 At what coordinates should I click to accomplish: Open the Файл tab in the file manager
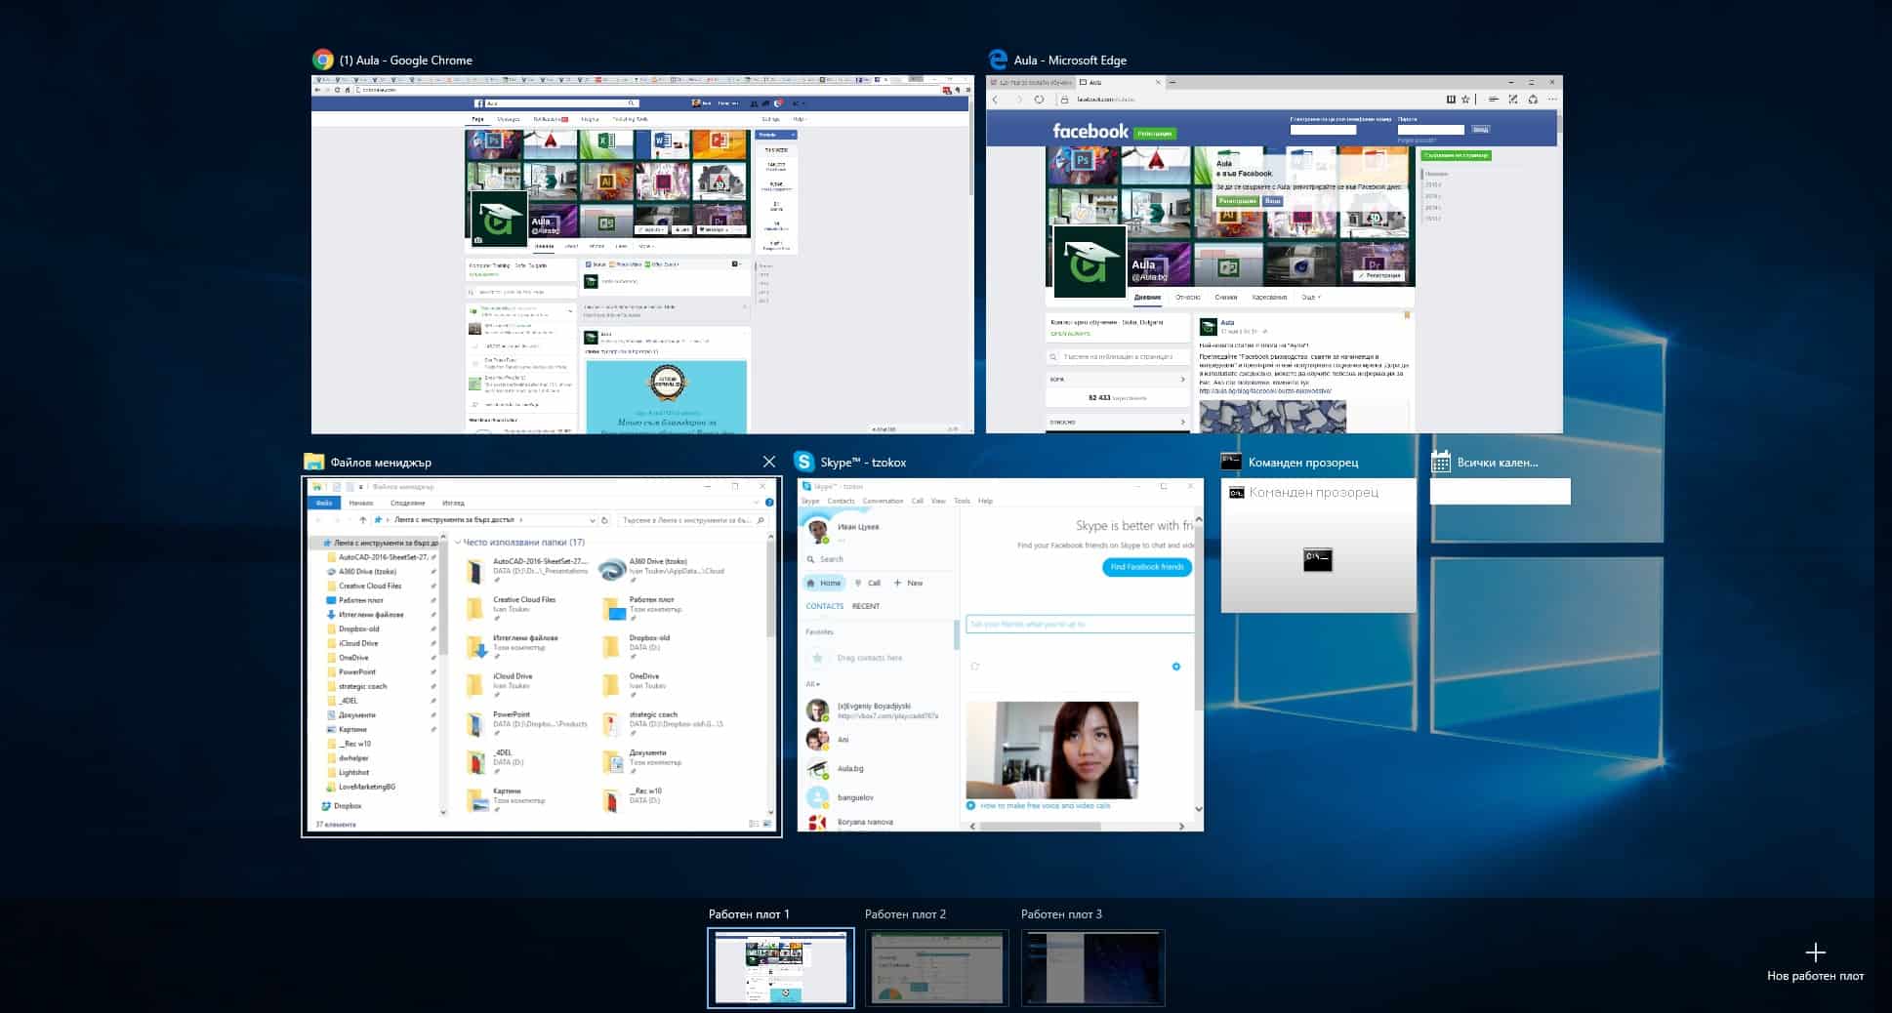[x=324, y=503]
